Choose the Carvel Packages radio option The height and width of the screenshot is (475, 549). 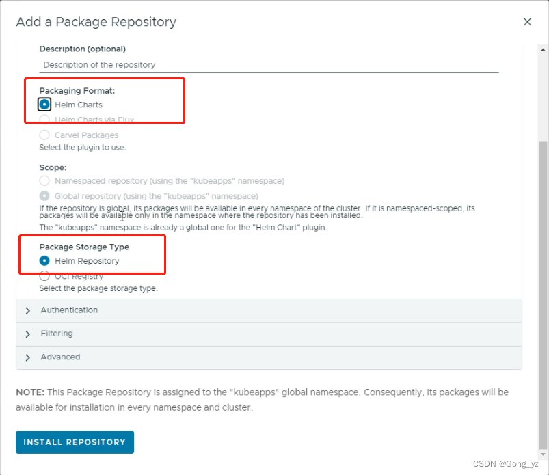[x=45, y=135]
